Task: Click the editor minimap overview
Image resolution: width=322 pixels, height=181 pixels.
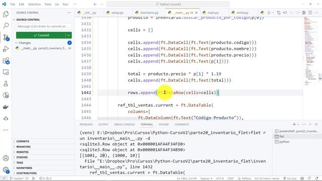Action: [x=311, y=51]
